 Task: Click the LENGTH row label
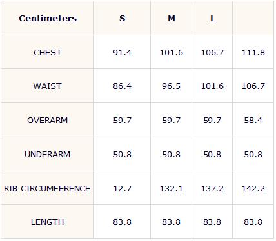(48, 222)
